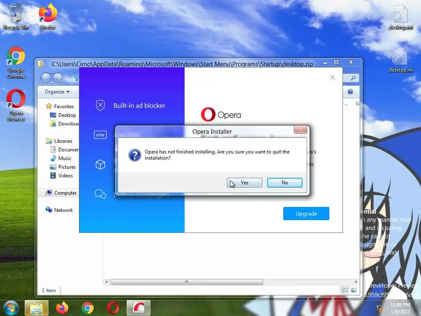421x316 pixels.
Task: Click the 1 item status text
Action: (49, 290)
